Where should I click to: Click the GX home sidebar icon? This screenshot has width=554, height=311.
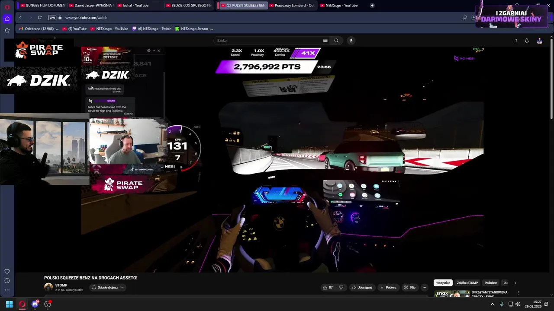(7, 19)
